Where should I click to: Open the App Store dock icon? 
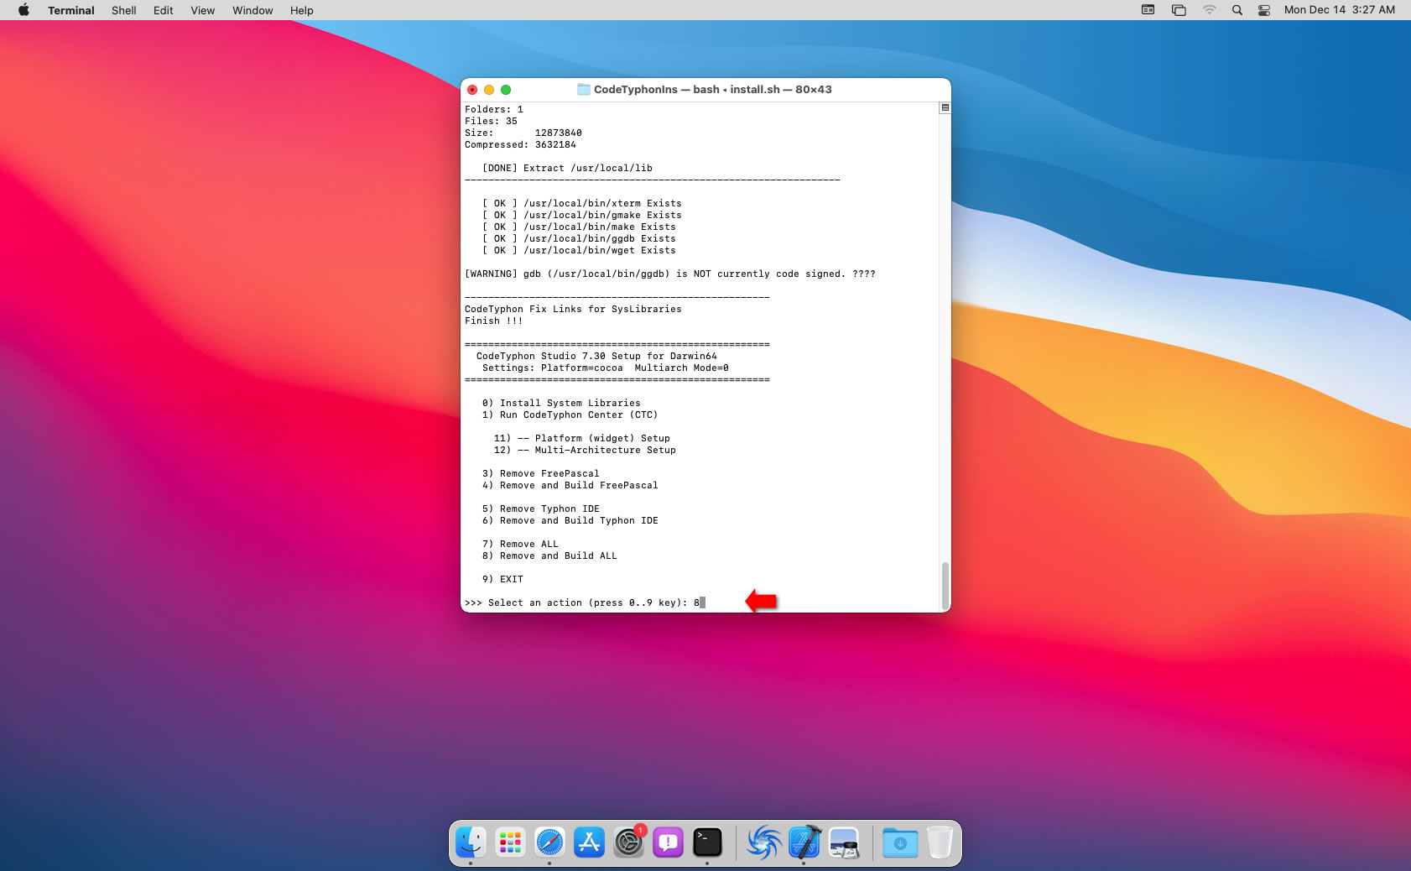pos(589,842)
